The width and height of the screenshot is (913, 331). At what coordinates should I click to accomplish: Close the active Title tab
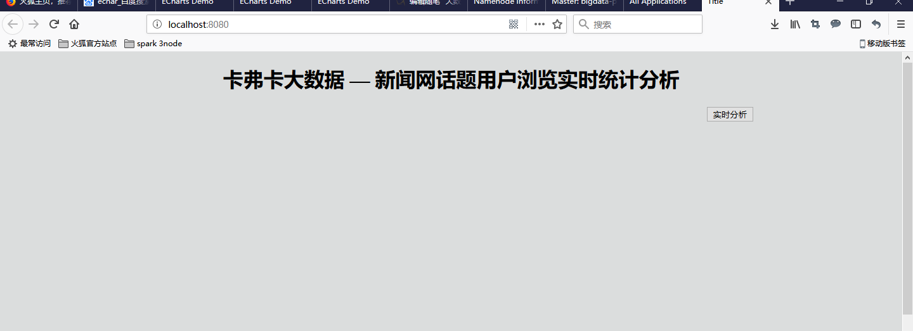(768, 3)
